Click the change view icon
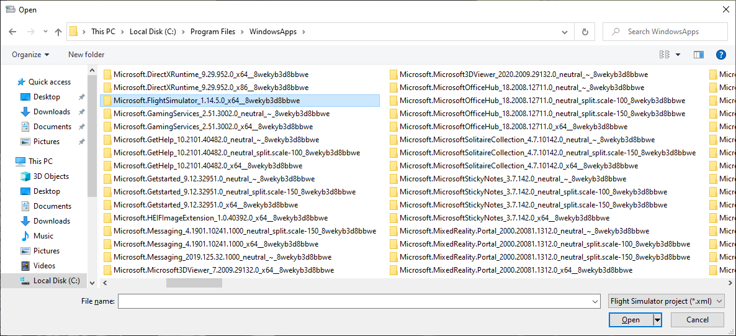 coord(665,55)
